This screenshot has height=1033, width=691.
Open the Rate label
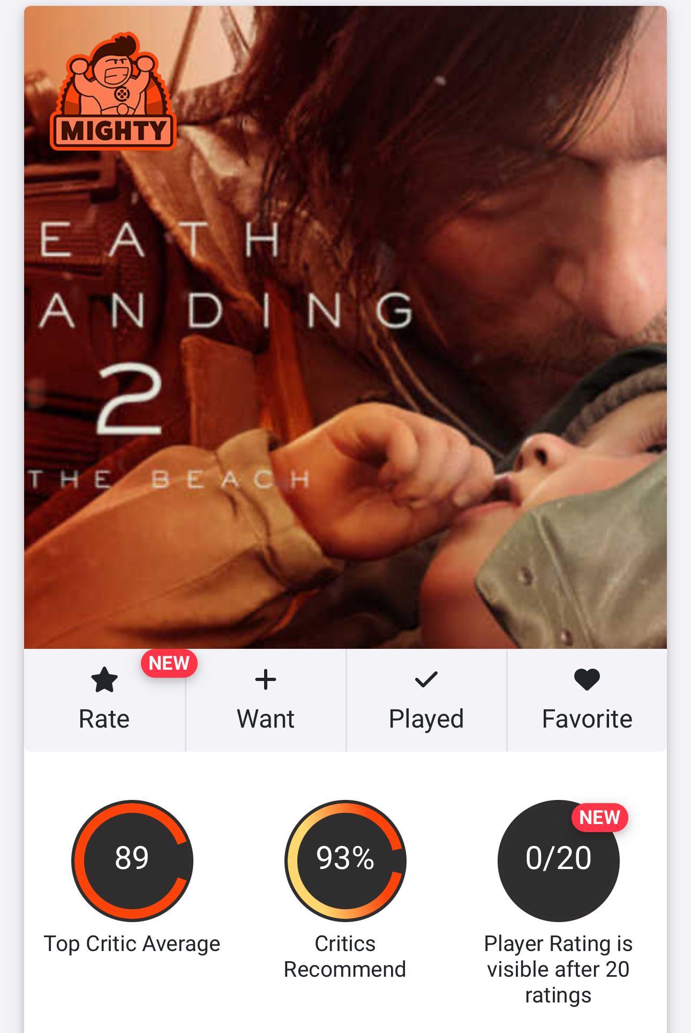(x=104, y=719)
